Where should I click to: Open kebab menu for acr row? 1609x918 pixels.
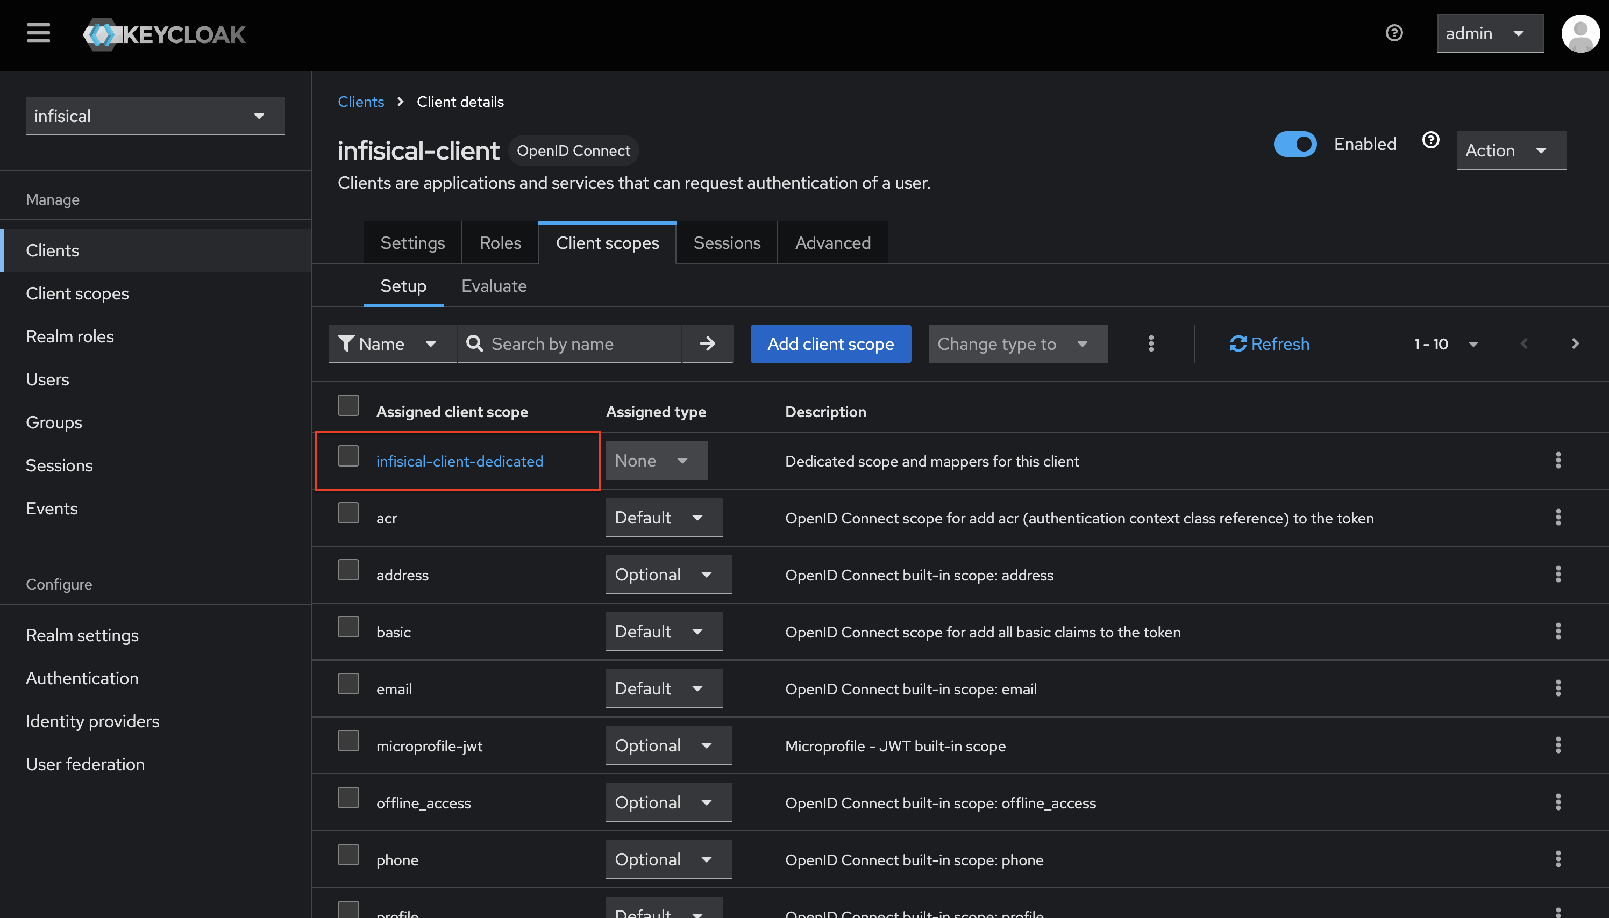pos(1558,517)
